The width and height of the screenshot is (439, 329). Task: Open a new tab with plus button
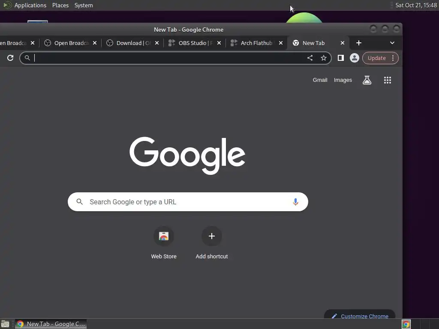coord(359,43)
